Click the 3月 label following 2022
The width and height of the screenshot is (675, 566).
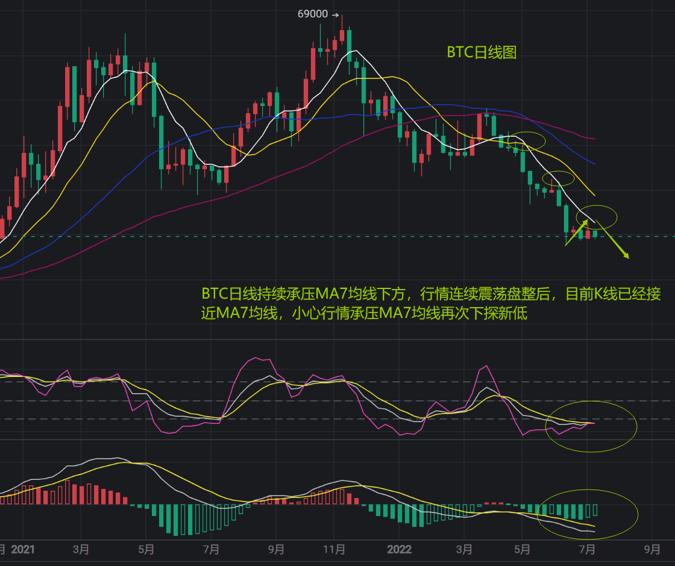click(x=464, y=549)
